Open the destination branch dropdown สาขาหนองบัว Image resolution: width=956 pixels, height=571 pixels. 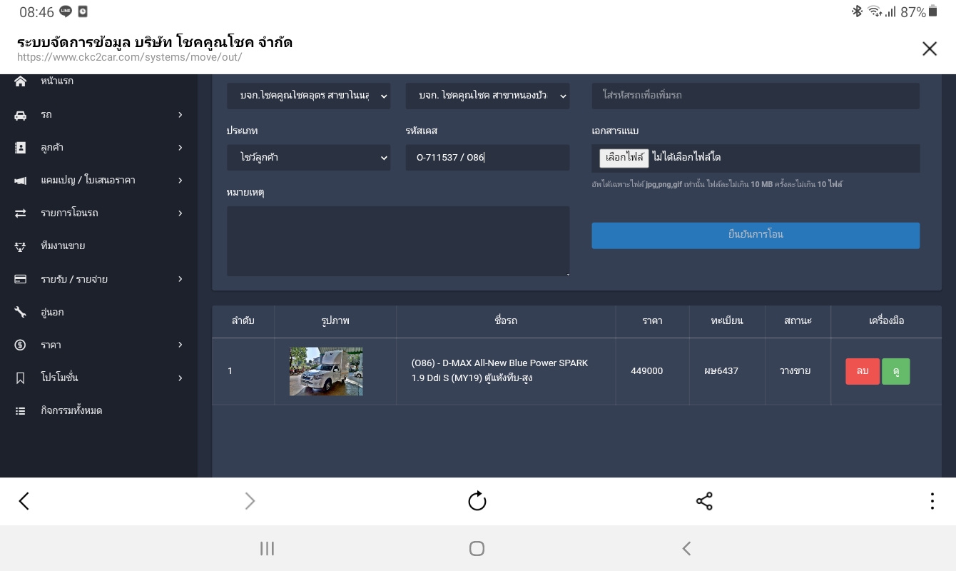click(487, 96)
